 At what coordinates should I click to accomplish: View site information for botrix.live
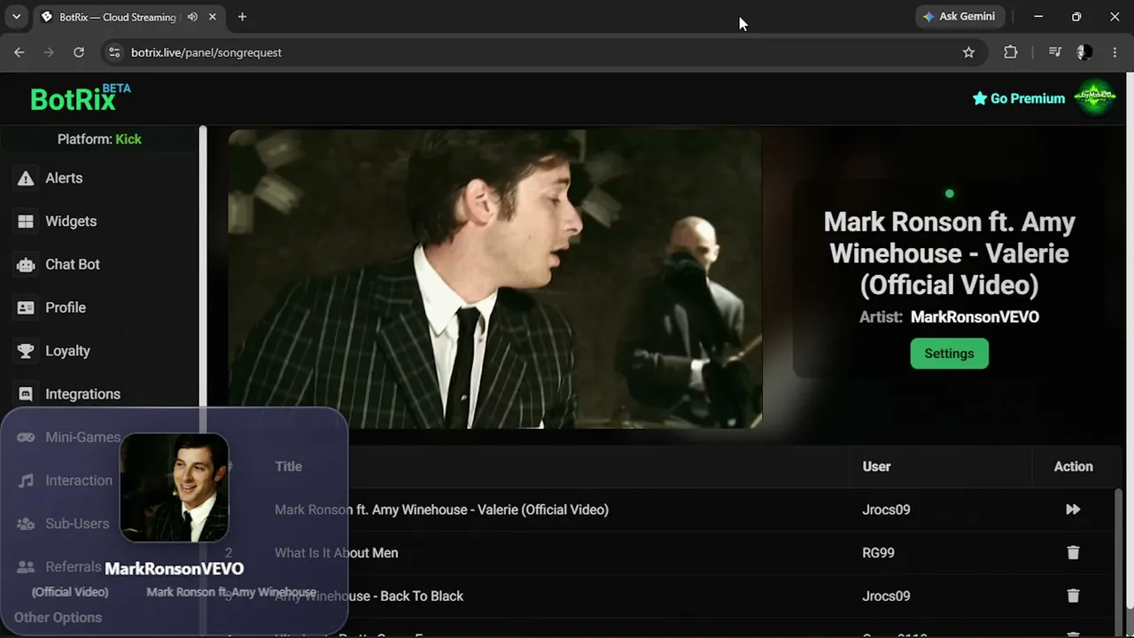(113, 52)
